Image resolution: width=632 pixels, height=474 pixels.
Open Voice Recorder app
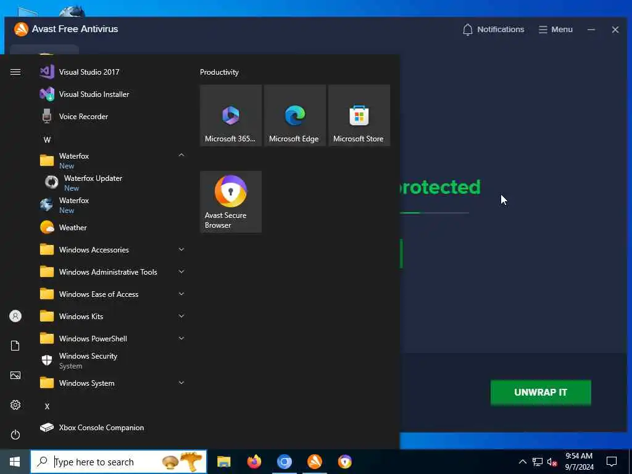tap(112, 117)
